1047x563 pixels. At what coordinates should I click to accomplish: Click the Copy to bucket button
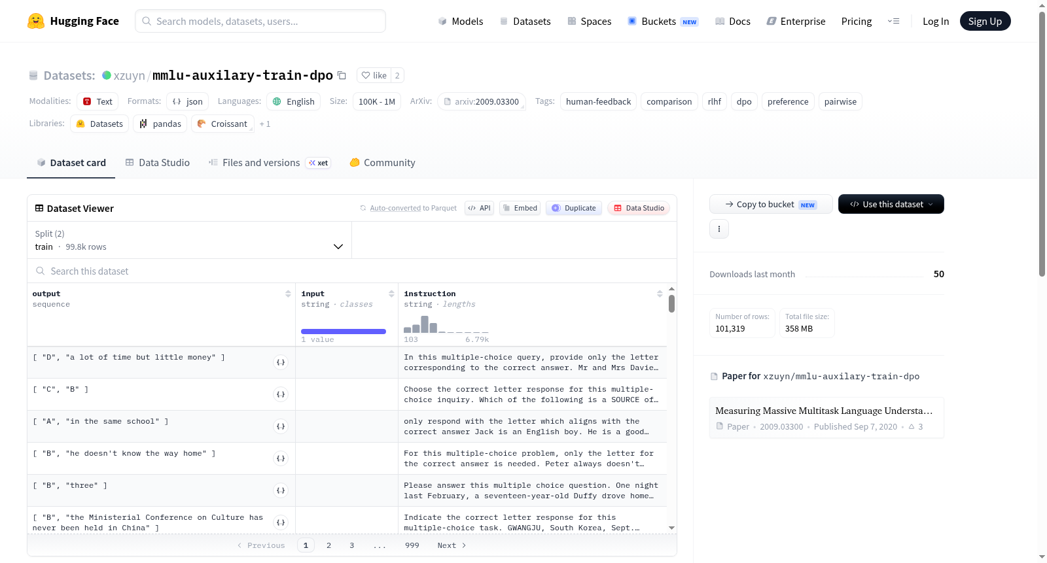pos(771,204)
